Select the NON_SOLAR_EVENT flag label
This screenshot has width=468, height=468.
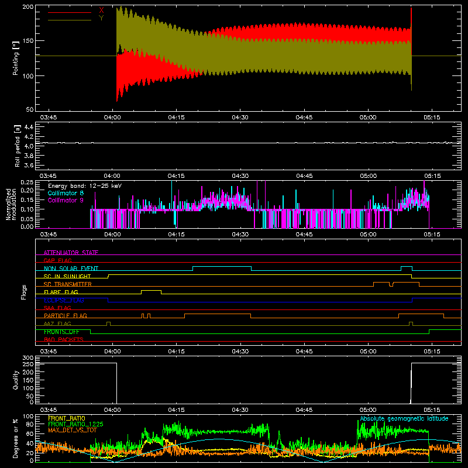pyautogui.click(x=71, y=269)
